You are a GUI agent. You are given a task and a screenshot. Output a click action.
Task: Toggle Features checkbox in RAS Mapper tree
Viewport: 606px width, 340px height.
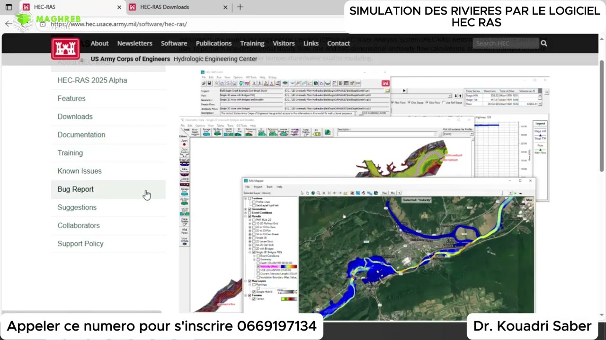250,198
